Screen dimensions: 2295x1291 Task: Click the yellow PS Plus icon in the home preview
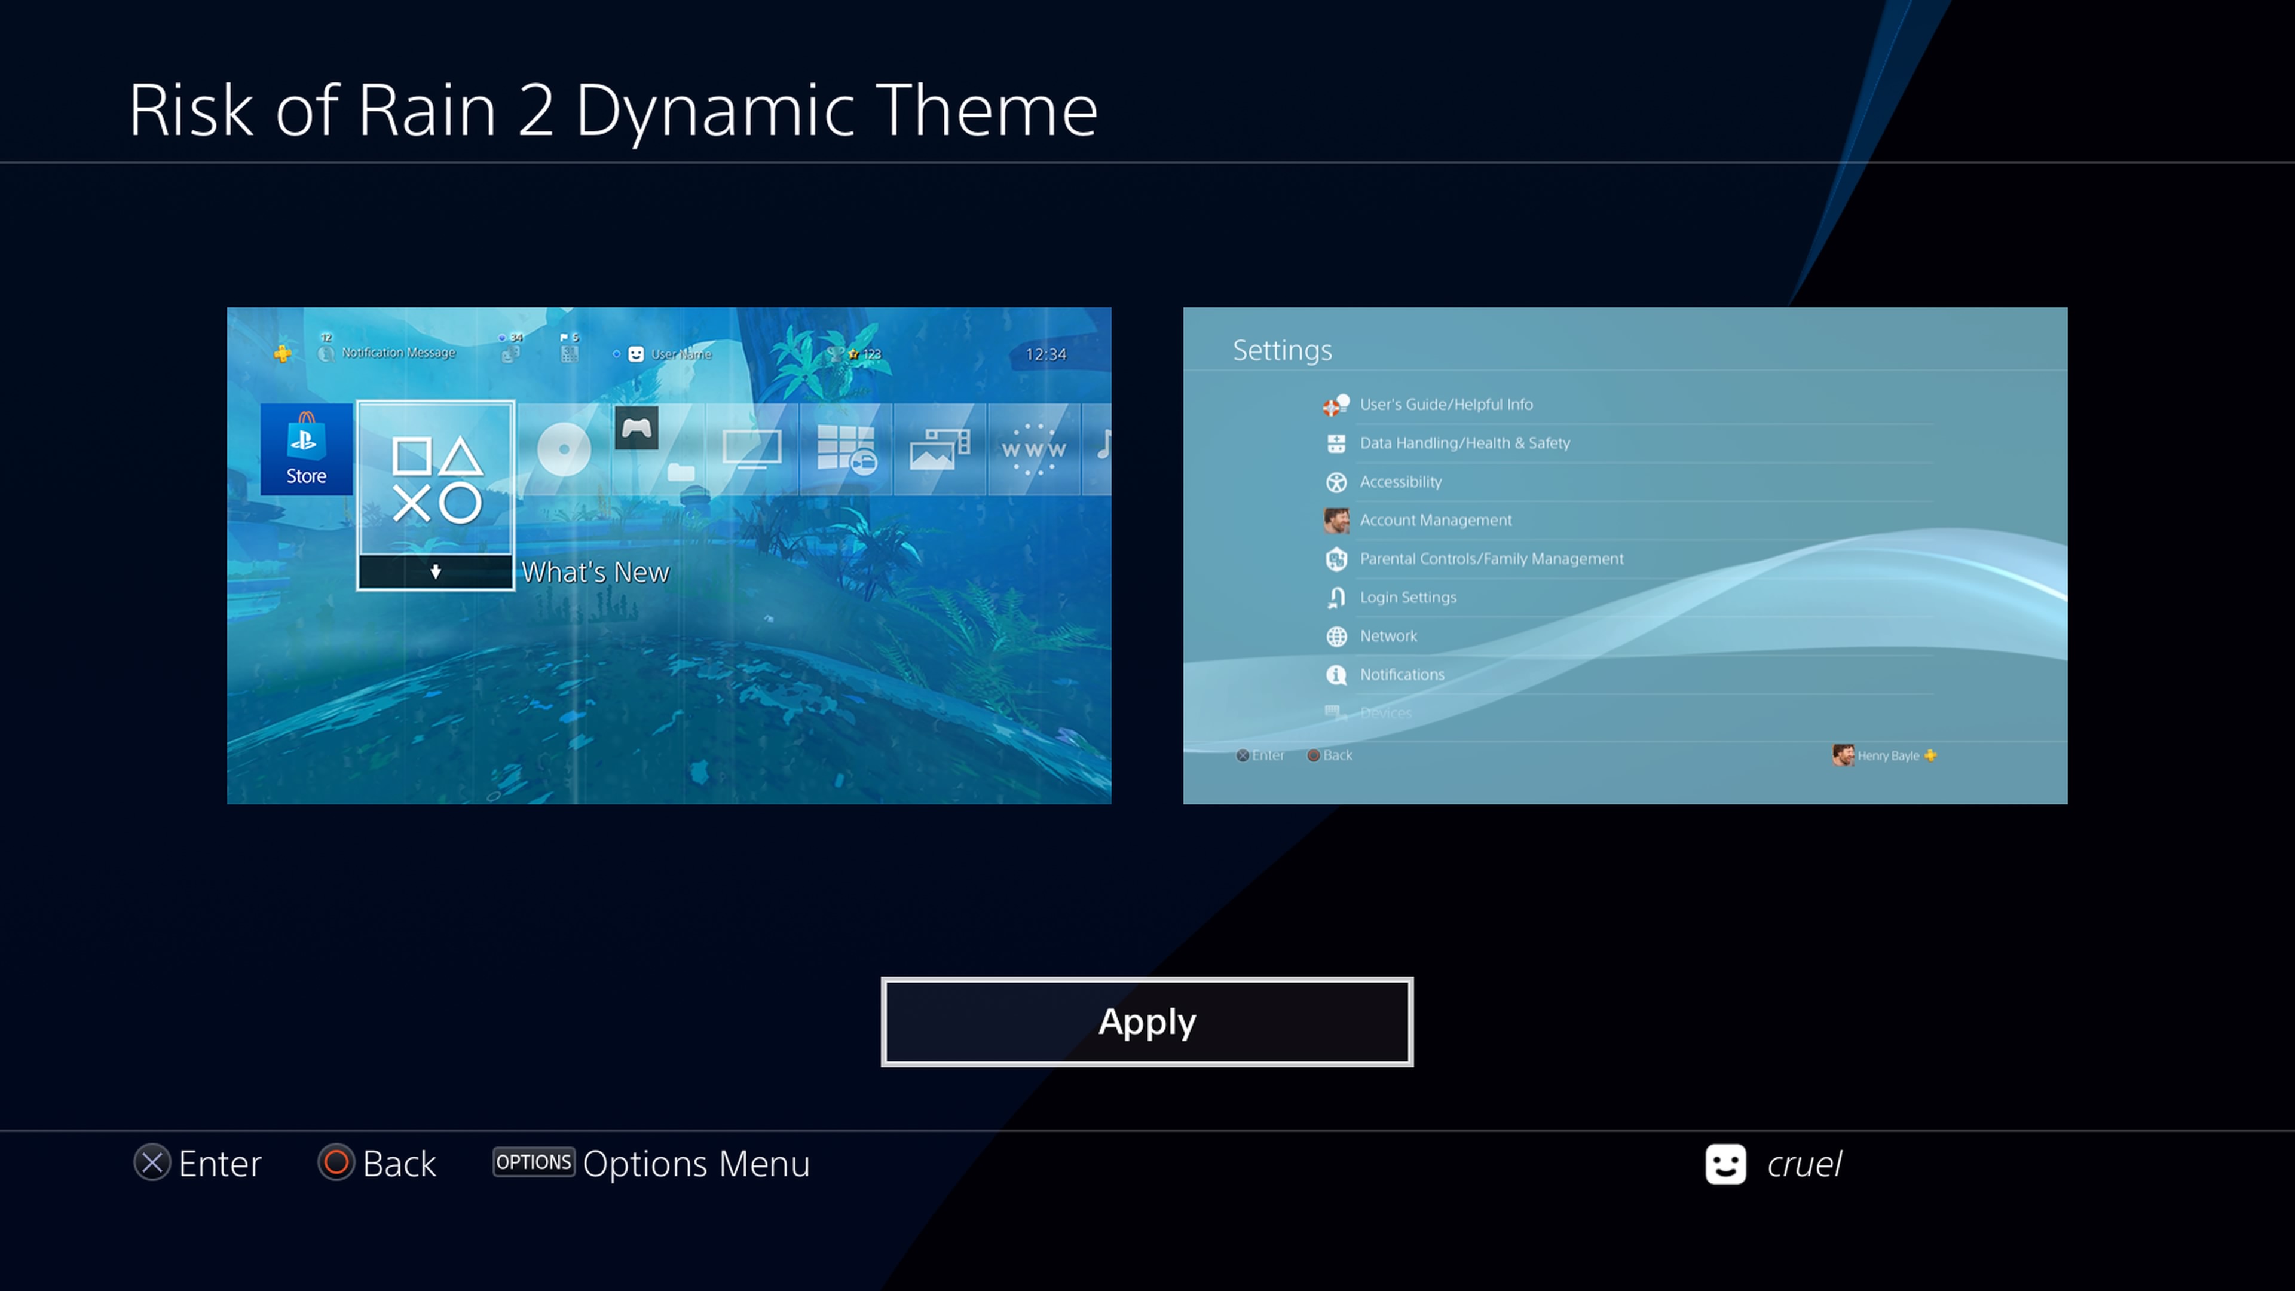pyautogui.click(x=283, y=354)
